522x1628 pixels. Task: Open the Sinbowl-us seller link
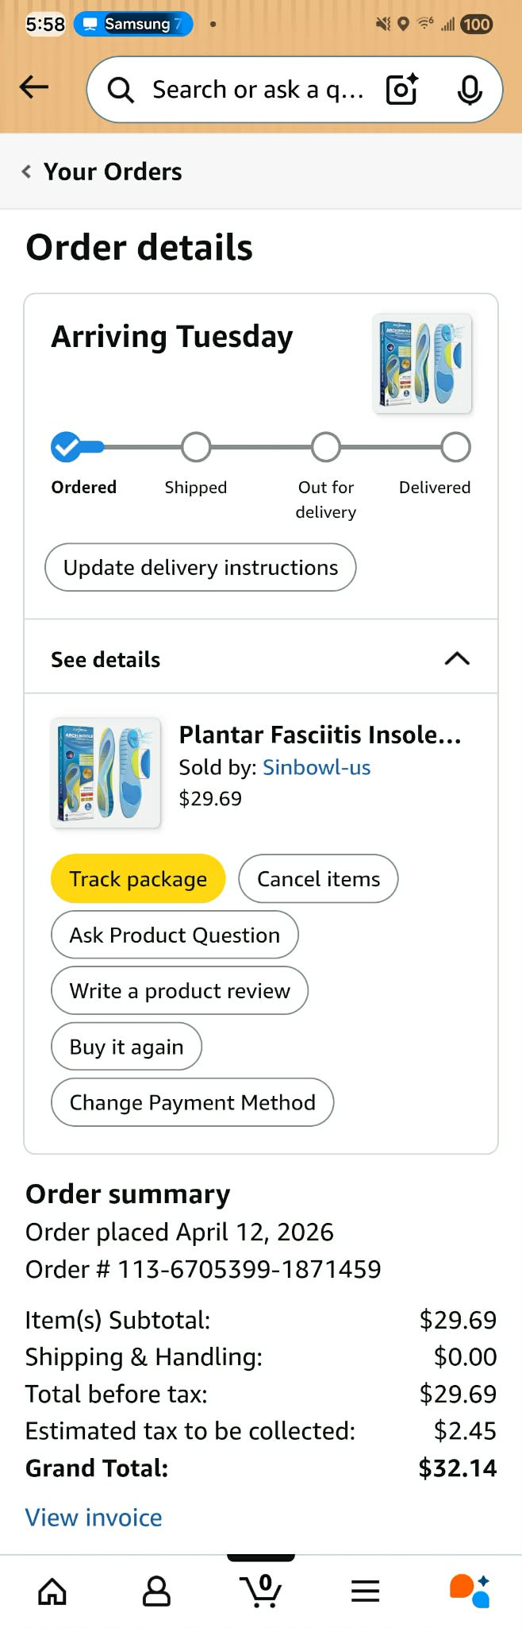[317, 767]
